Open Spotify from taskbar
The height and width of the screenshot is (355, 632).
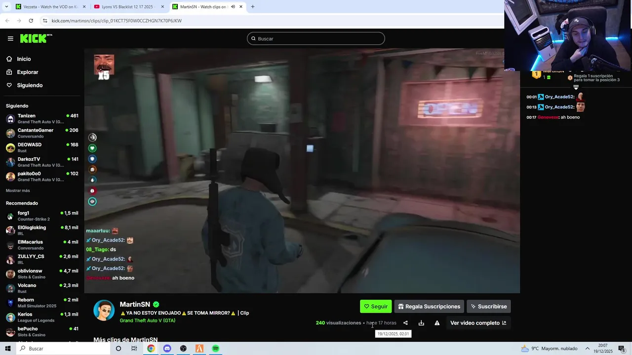point(216,349)
